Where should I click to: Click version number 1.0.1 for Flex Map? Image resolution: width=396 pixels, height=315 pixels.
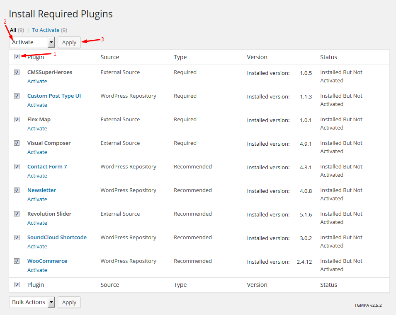click(x=306, y=120)
